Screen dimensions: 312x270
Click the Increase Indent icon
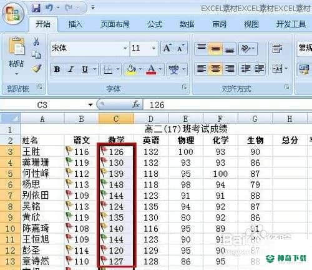259,69
